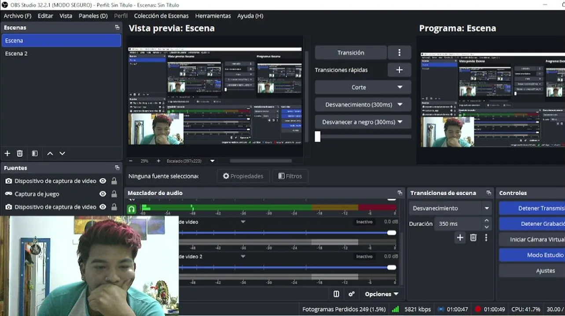Toggle eye of source below Captura de juego
The width and height of the screenshot is (565, 316).
[x=103, y=207]
